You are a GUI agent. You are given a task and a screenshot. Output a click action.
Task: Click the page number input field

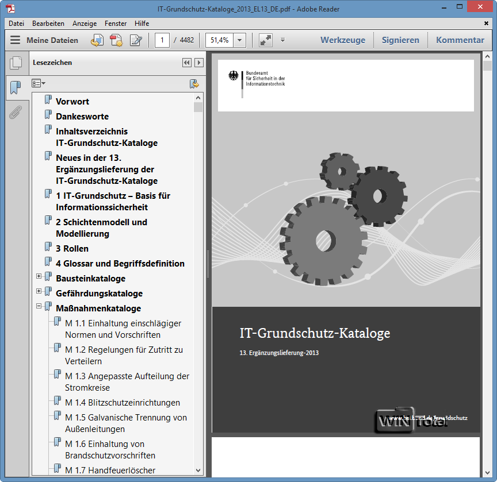click(x=162, y=40)
